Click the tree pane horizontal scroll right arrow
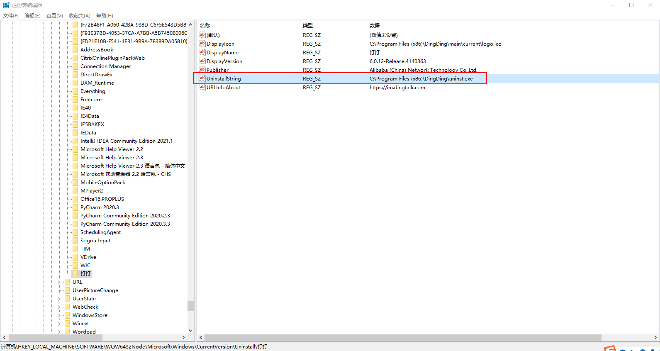660x351 pixels. [184, 338]
